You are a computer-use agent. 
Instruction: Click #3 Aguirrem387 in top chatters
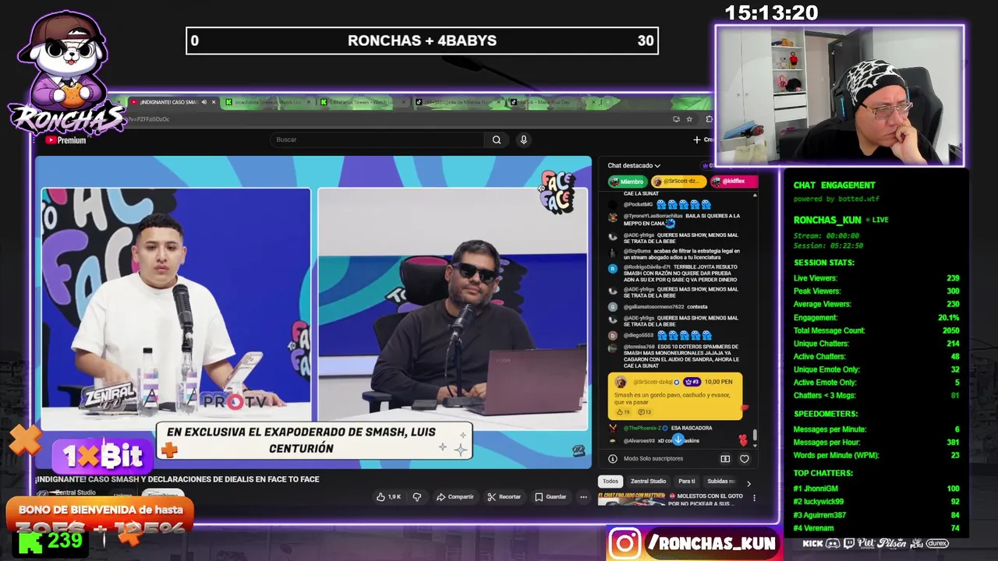(x=876, y=515)
